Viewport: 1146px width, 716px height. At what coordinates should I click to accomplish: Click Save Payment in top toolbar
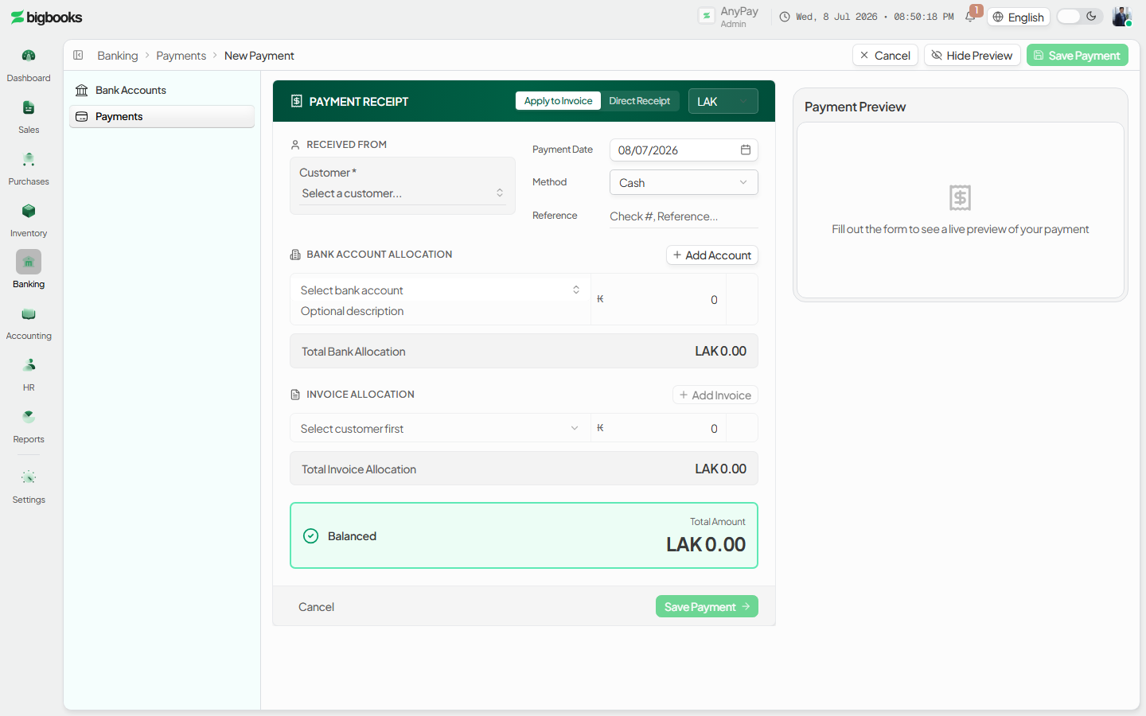tap(1077, 55)
